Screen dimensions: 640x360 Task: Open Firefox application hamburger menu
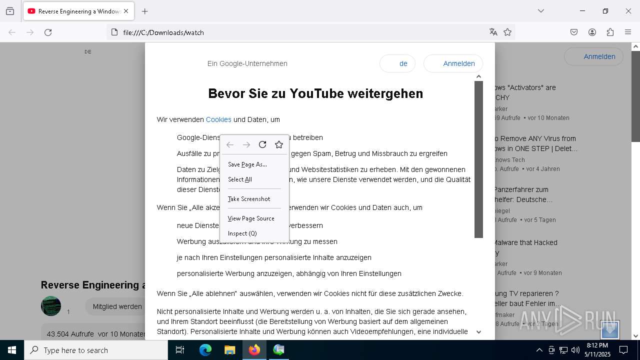628,32
